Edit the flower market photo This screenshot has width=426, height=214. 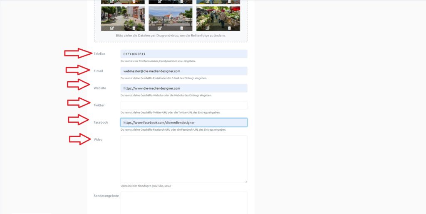click(x=208, y=28)
